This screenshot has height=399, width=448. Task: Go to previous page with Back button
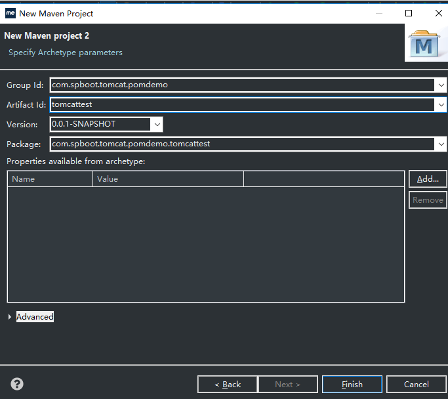[228, 384]
